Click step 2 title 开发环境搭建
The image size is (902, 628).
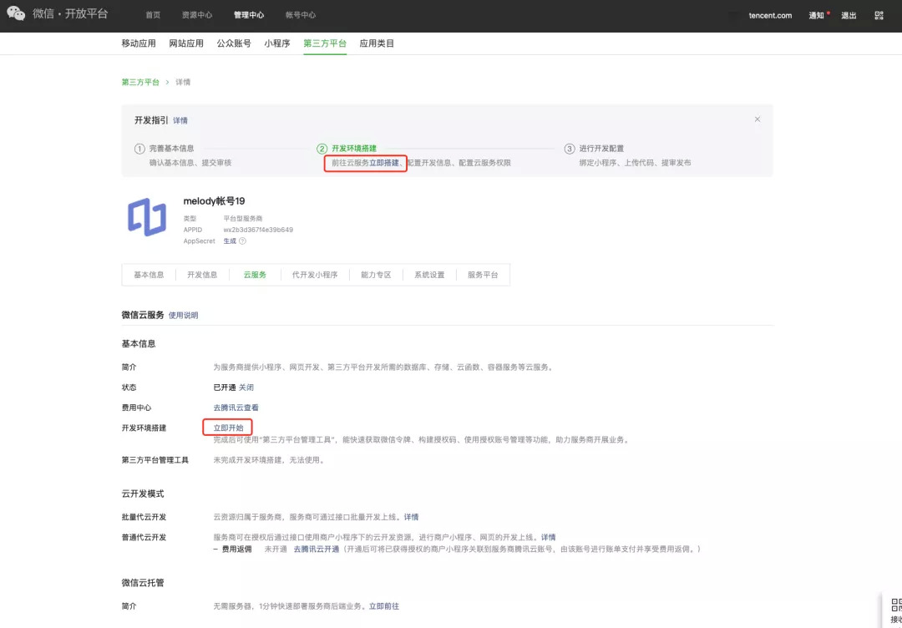(354, 149)
